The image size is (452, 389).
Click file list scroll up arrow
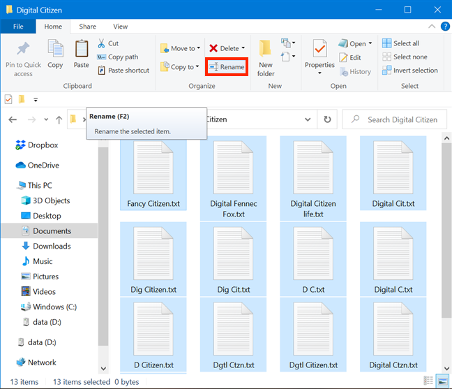point(446,138)
